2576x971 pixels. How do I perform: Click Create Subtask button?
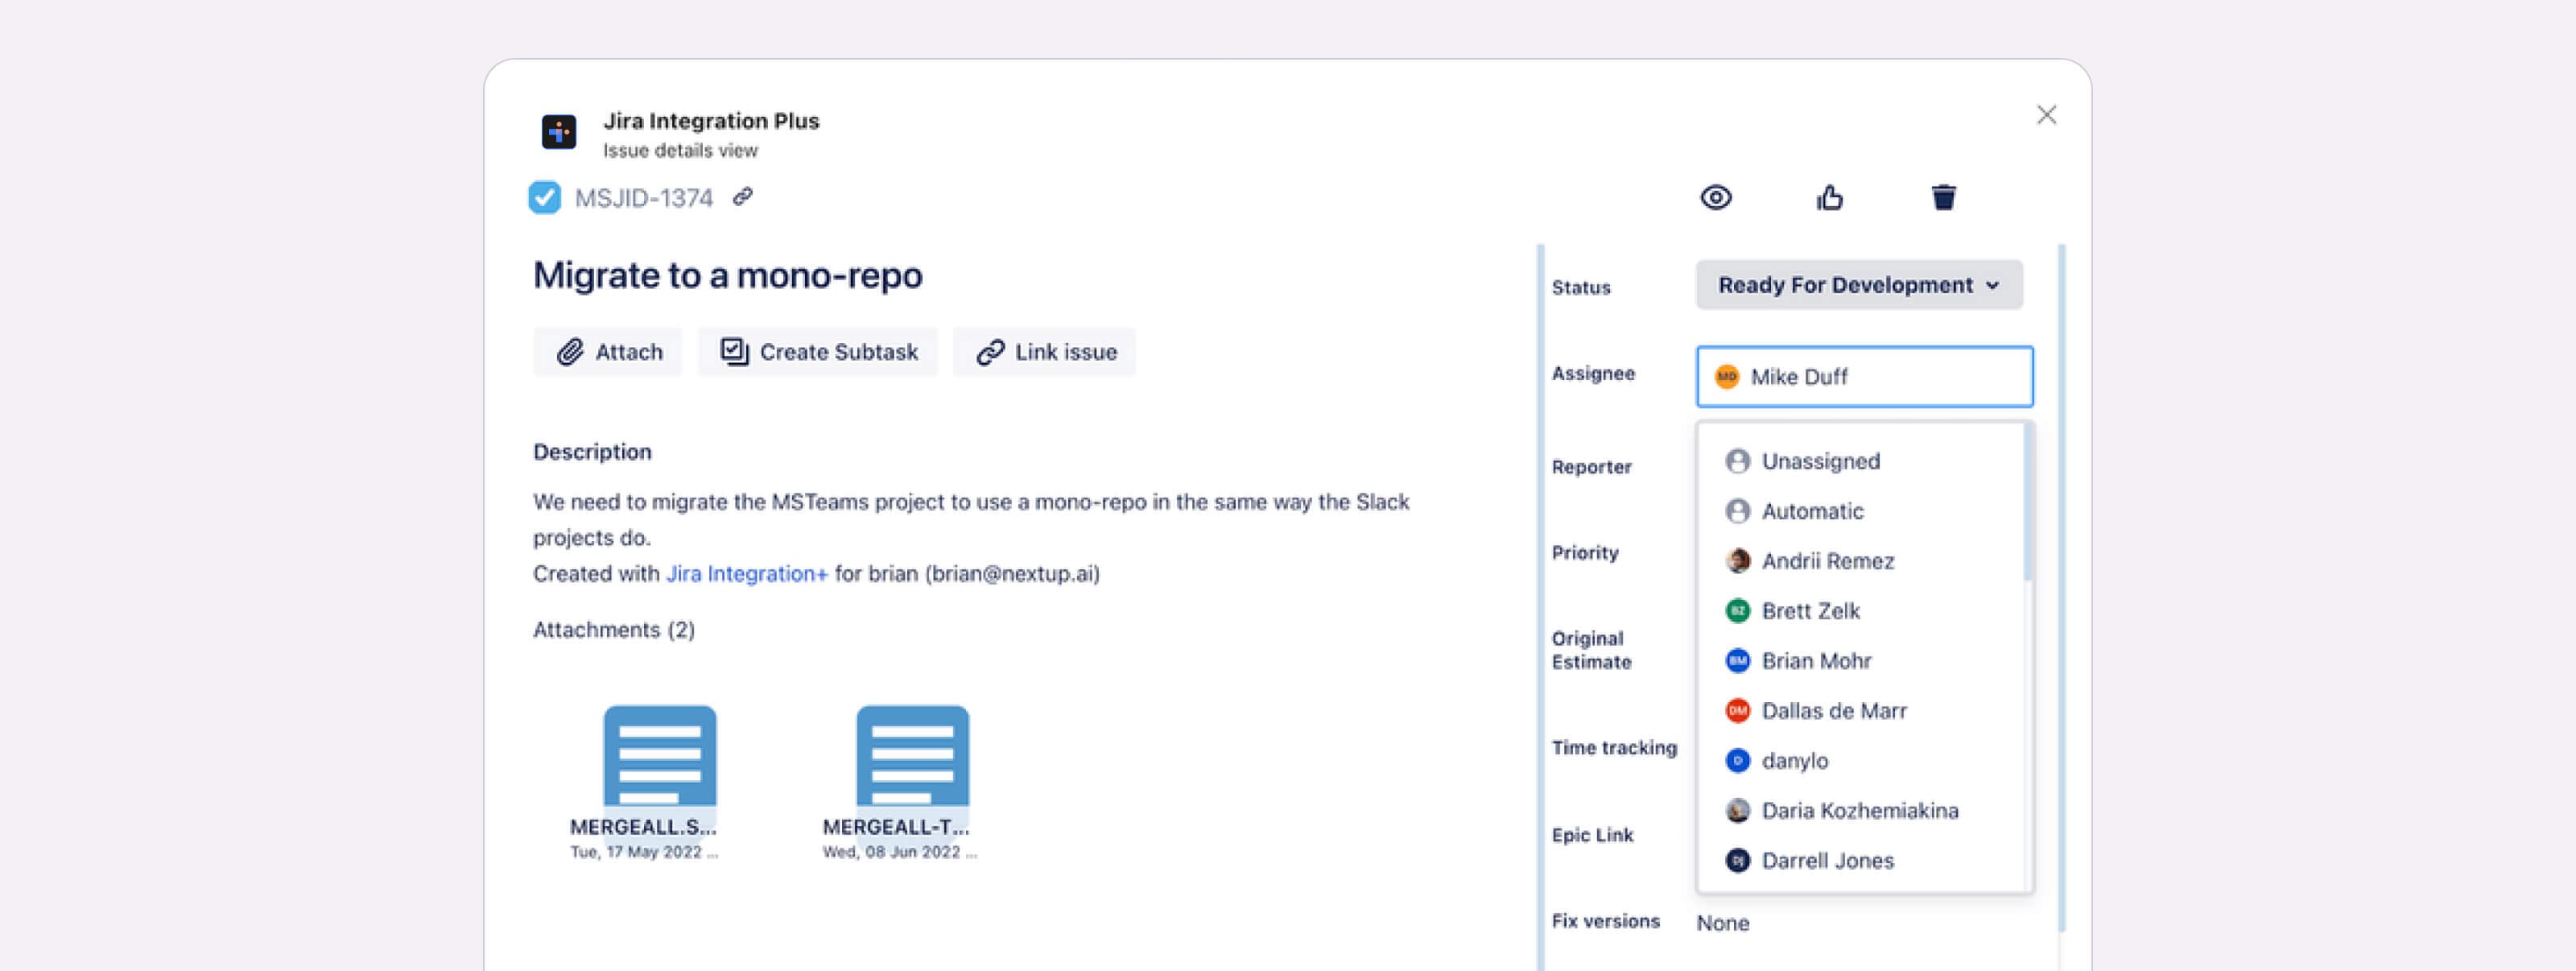point(818,352)
